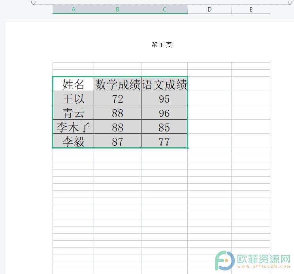Select column D header
The width and height of the screenshot is (294, 274).
click(209, 10)
